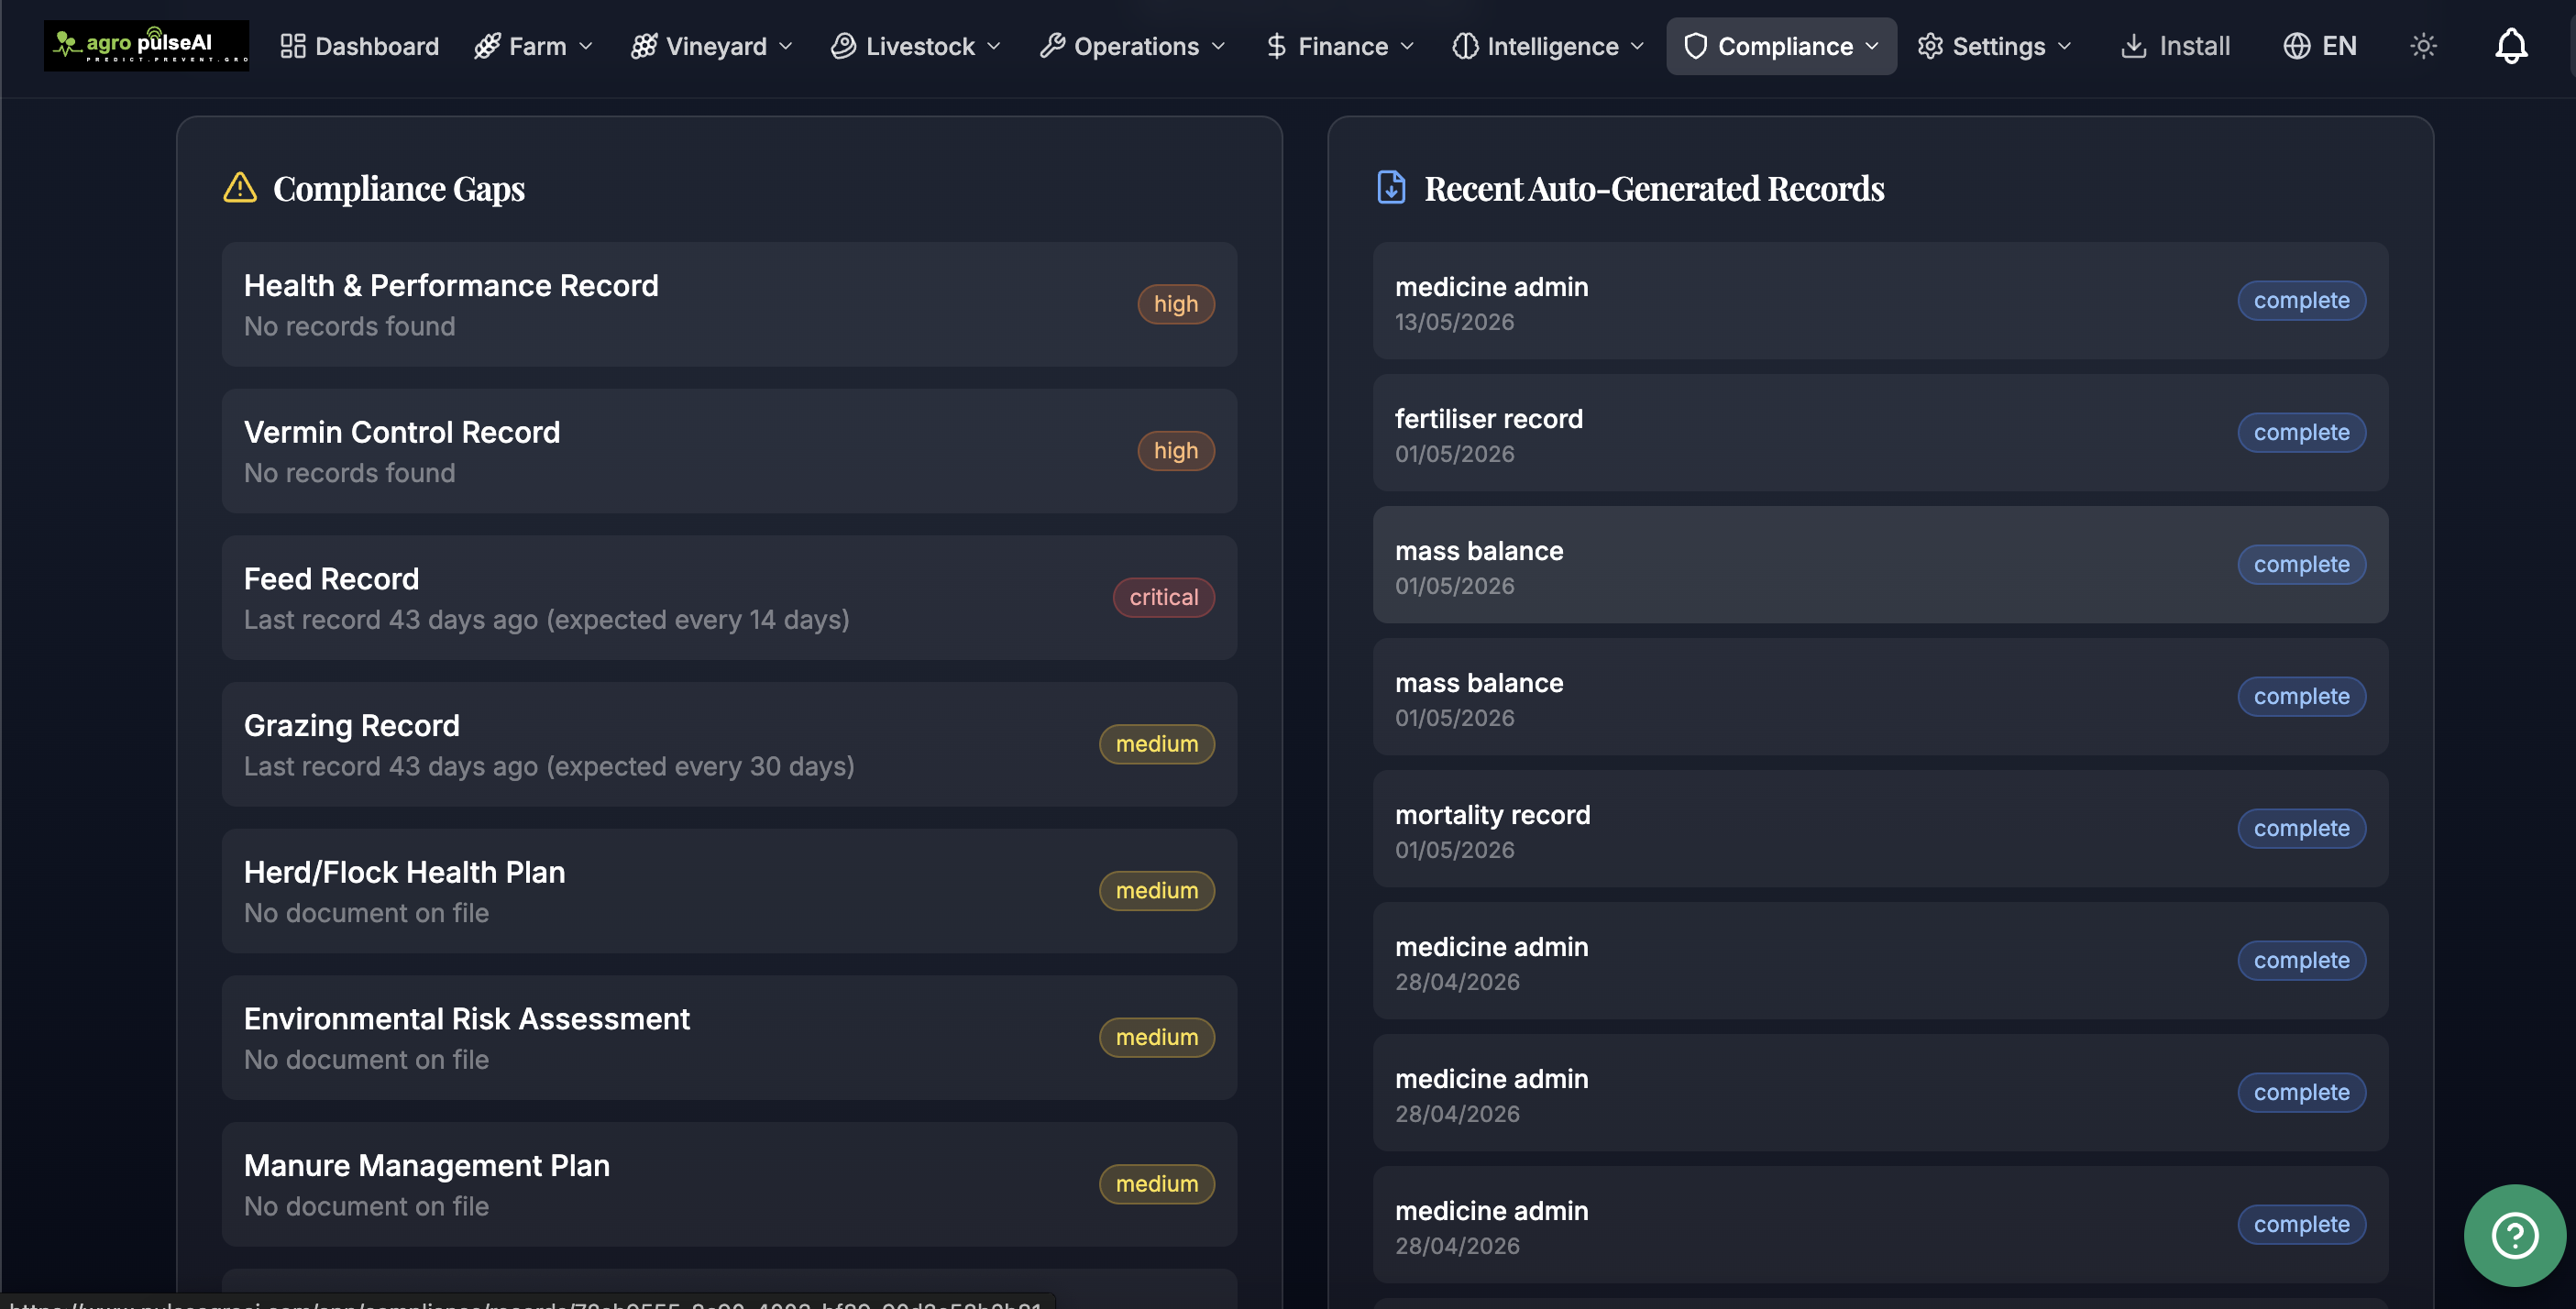
Task: Open the green help question-mark button
Action: tap(2514, 1235)
